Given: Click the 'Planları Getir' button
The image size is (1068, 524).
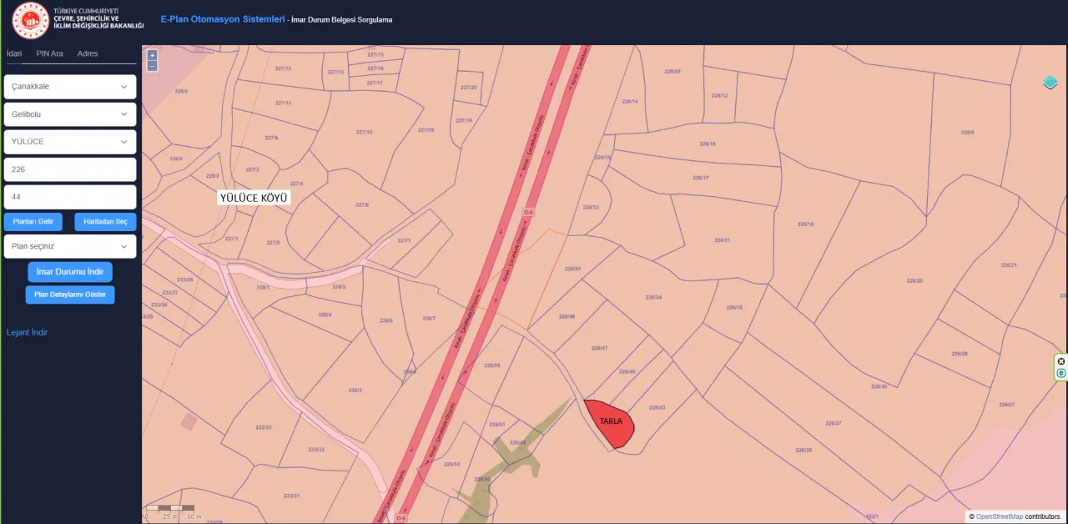Looking at the screenshot, I should tap(33, 221).
